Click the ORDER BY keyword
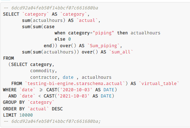The height and width of the screenshot is (128, 190). 14,109
